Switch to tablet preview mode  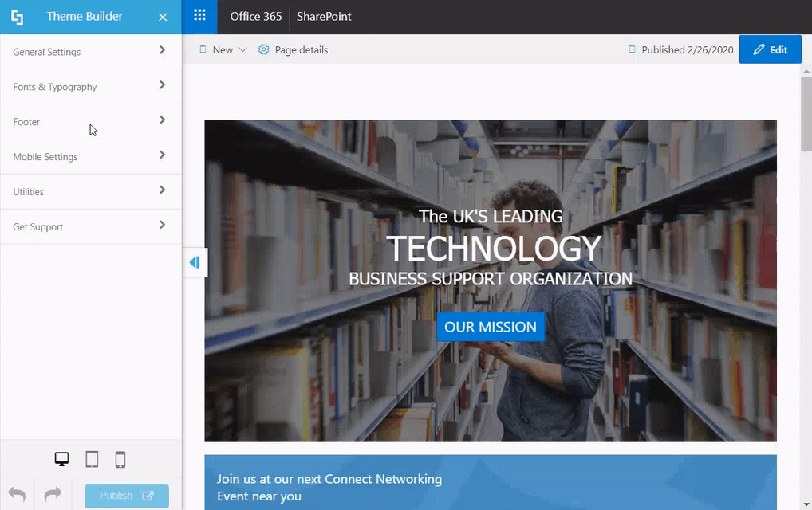tap(92, 459)
